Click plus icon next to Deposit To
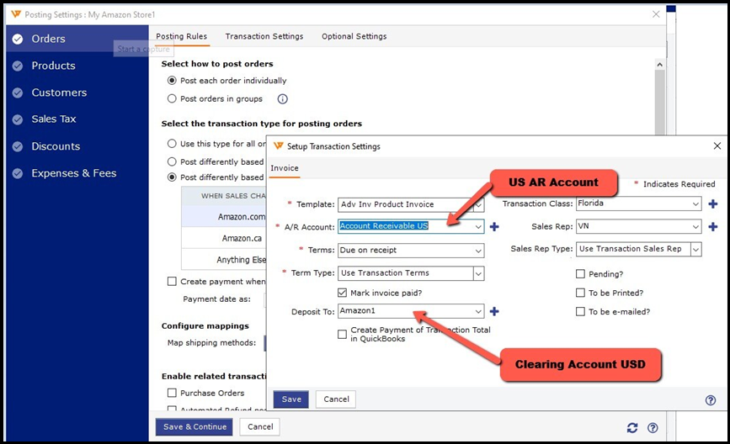 tap(494, 311)
